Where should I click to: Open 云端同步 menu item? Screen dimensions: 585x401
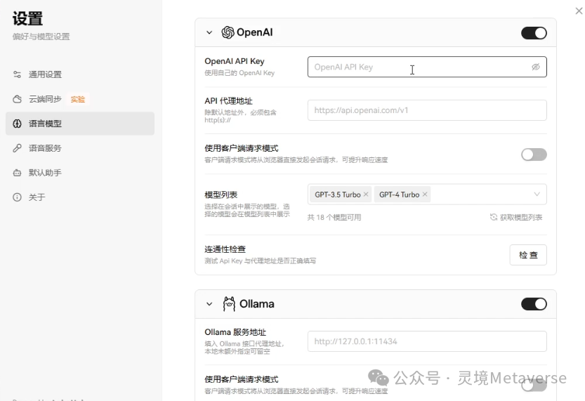click(80, 99)
